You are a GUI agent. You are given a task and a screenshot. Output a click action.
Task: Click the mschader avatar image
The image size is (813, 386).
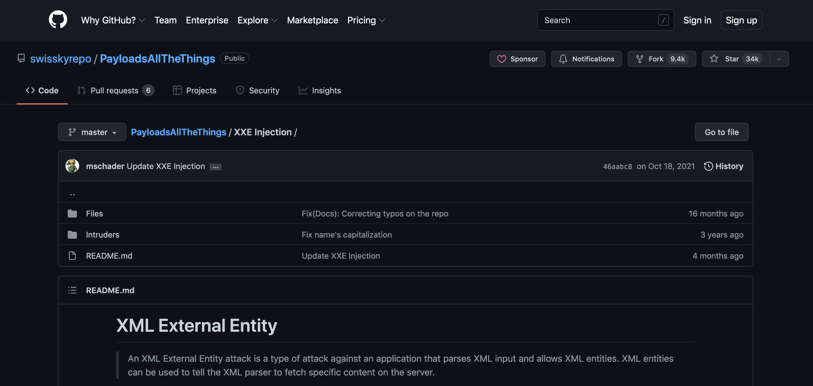pos(72,166)
